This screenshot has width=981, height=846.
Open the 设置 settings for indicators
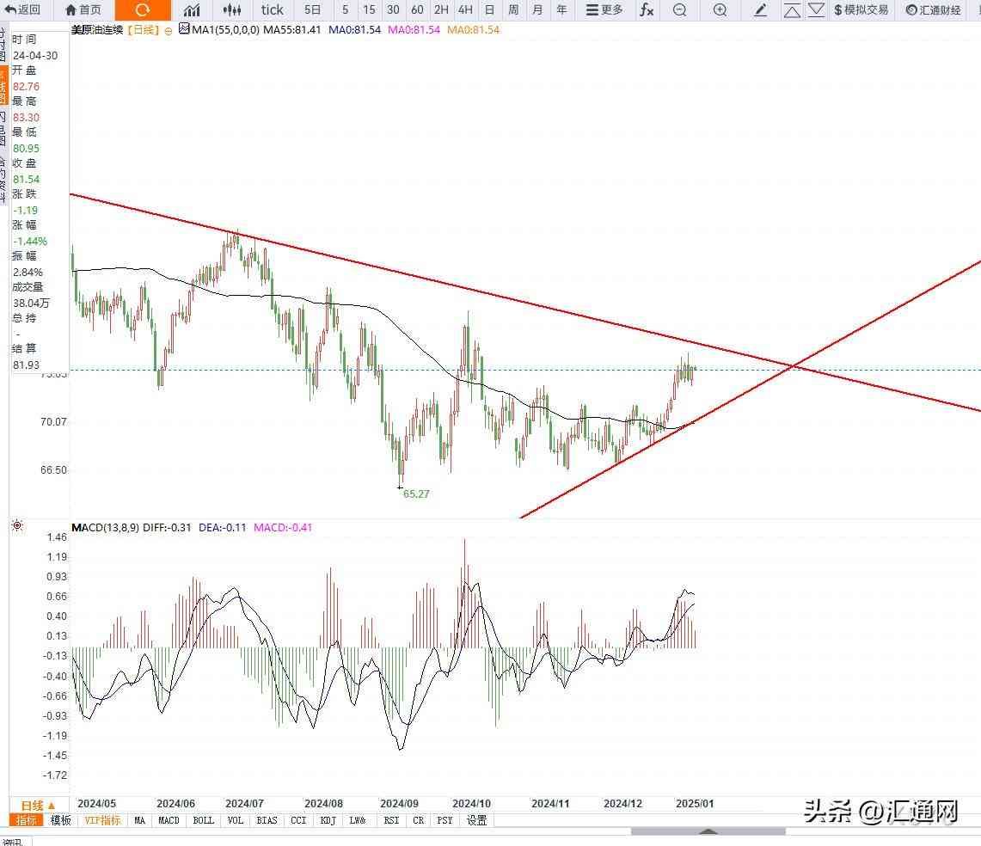[x=477, y=820]
